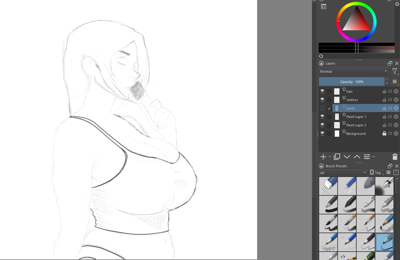This screenshot has height=260, width=400.
Task: Click the clear color history icon
Action: coord(397,4)
